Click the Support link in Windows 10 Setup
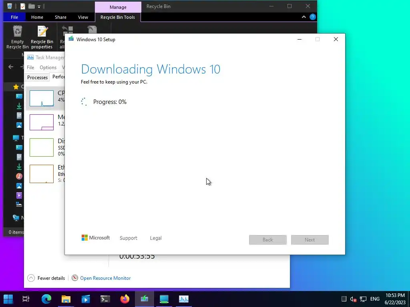Image resolution: width=410 pixels, height=307 pixels. tap(129, 238)
